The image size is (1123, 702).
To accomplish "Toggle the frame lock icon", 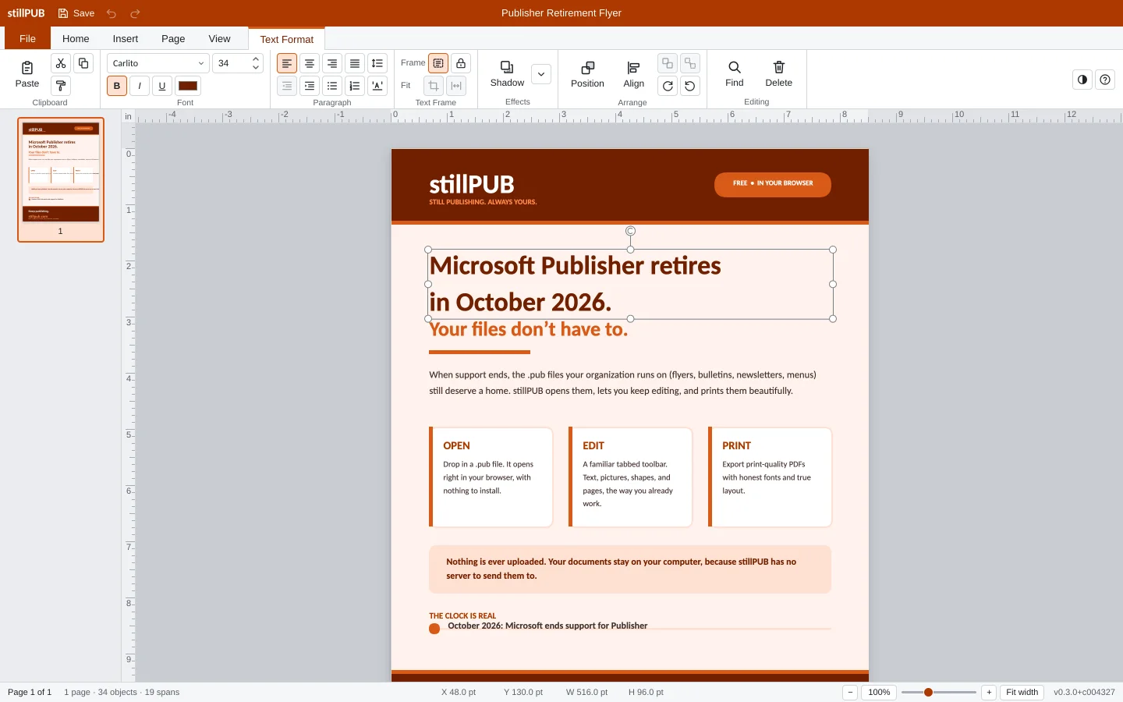I will point(461,63).
